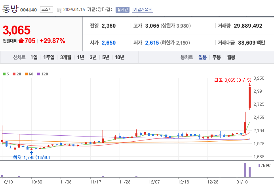The width and height of the screenshot is (274, 189).
Task: Click the 거래대금 value 88,609 백만
Action: tap(252, 43)
